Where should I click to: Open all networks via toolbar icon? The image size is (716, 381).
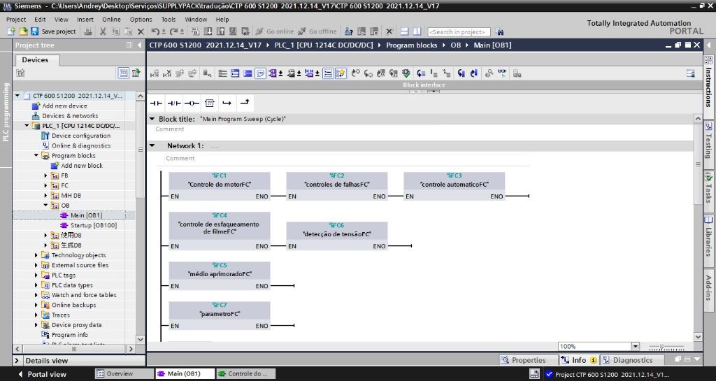point(235,73)
